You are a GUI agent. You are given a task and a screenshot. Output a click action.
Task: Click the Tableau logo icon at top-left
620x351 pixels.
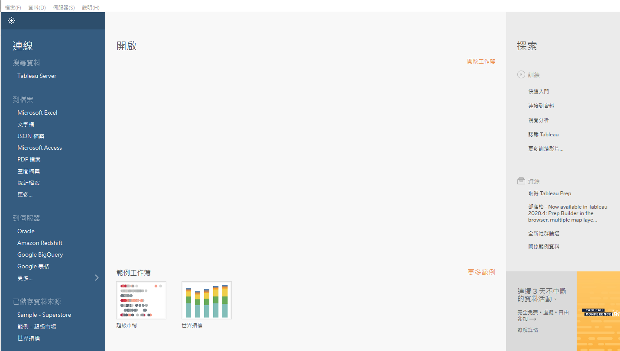coord(12,21)
